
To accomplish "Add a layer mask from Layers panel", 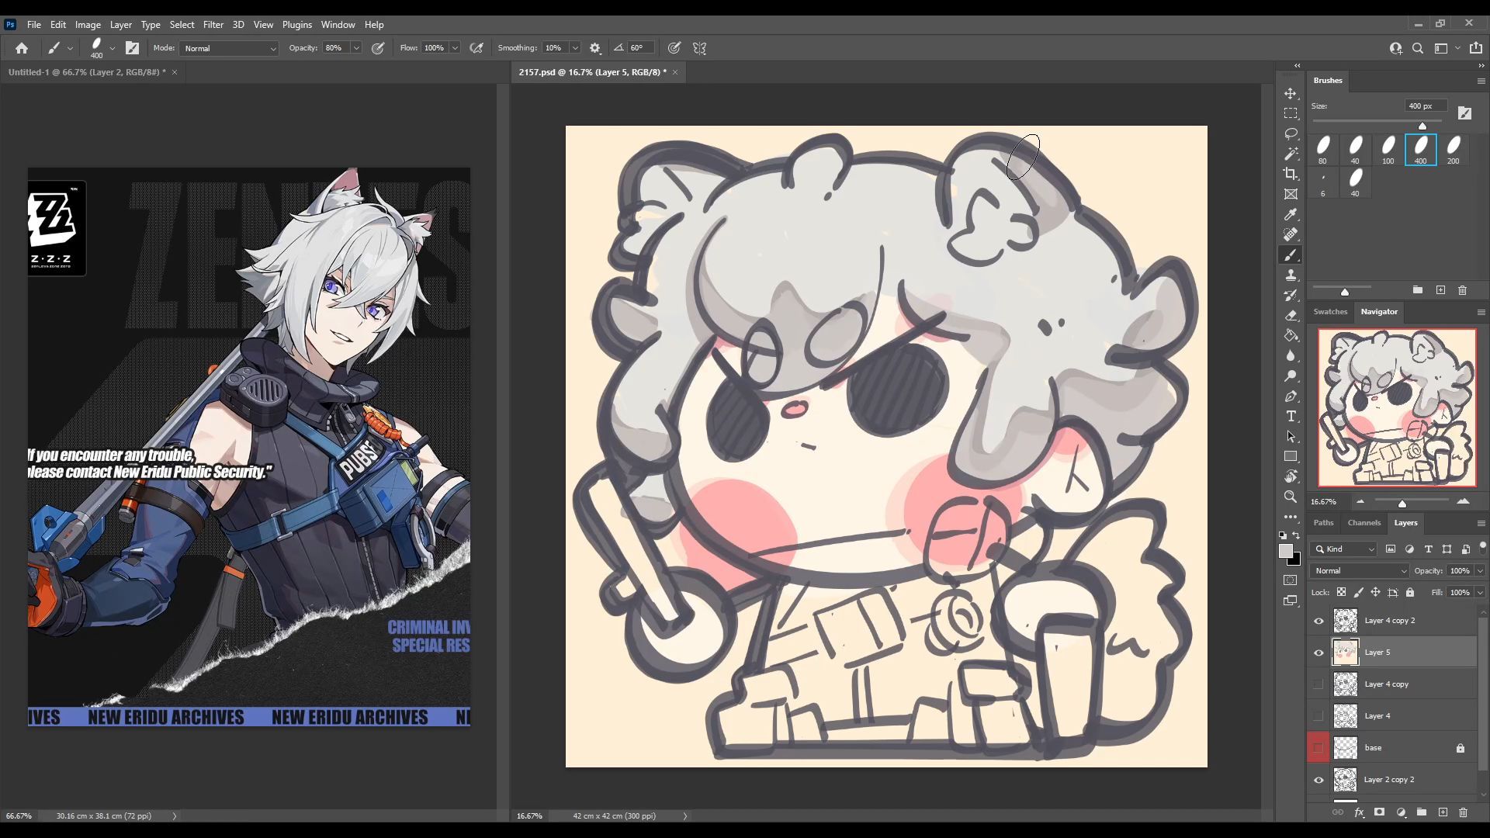I will pyautogui.click(x=1379, y=812).
